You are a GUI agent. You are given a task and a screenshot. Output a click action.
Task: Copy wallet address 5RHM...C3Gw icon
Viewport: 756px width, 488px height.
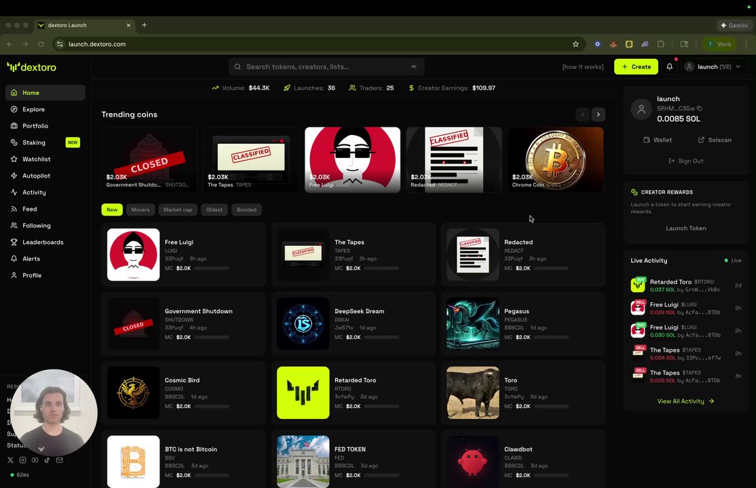[x=700, y=108]
